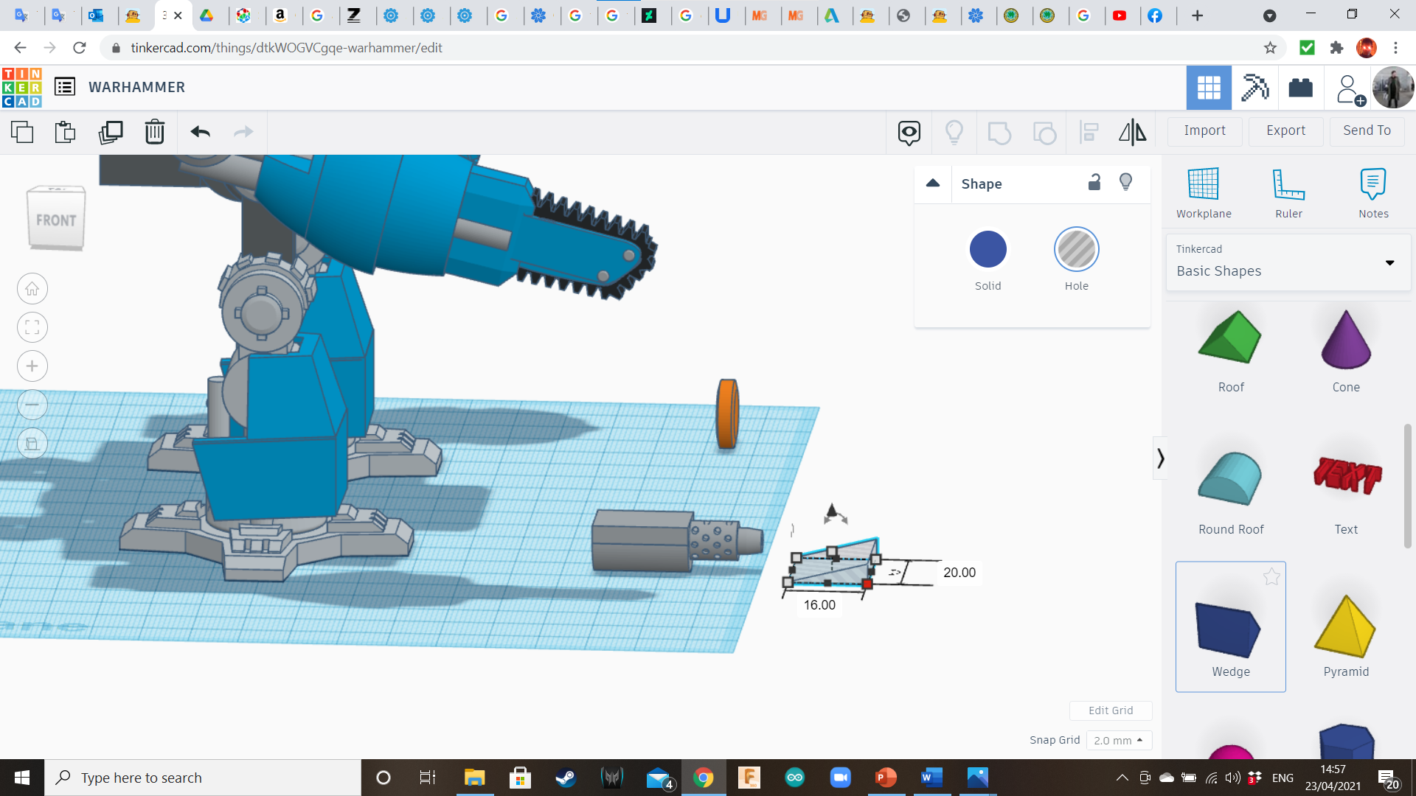Viewport: 1416px width, 796px height.
Task: Delete selected shape with trash icon
Action: click(155, 132)
